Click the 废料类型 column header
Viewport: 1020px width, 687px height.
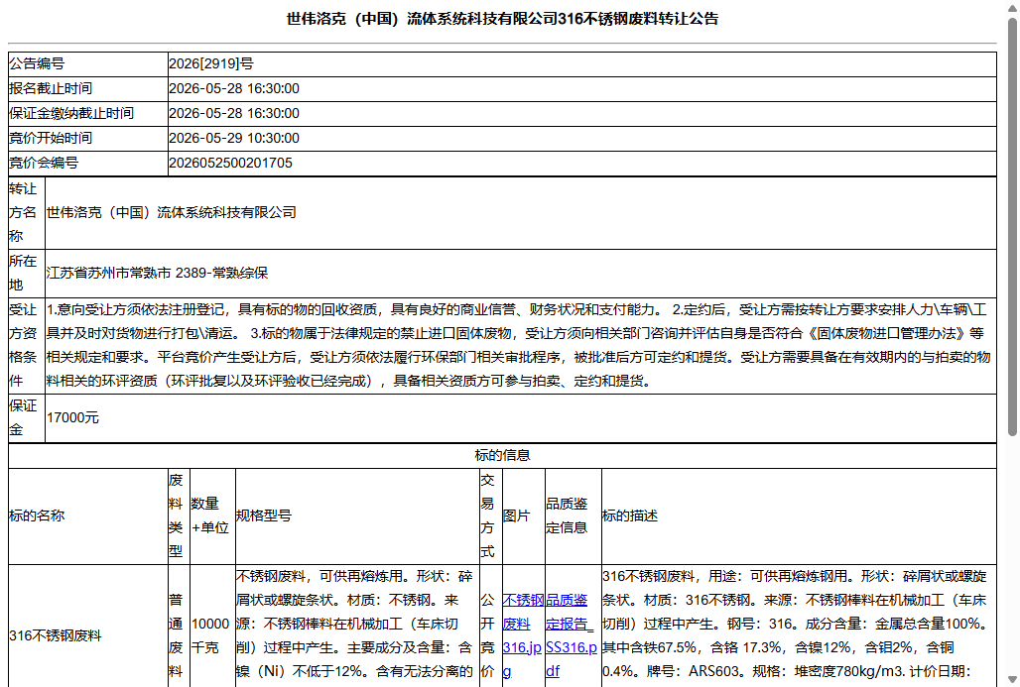pyautogui.click(x=179, y=516)
